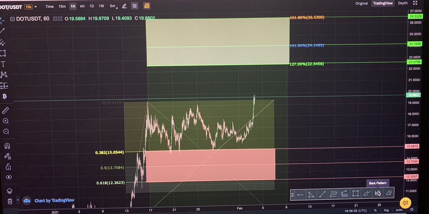Open the long position prediction tools
Screen dimensions: 429x214
coord(4,86)
